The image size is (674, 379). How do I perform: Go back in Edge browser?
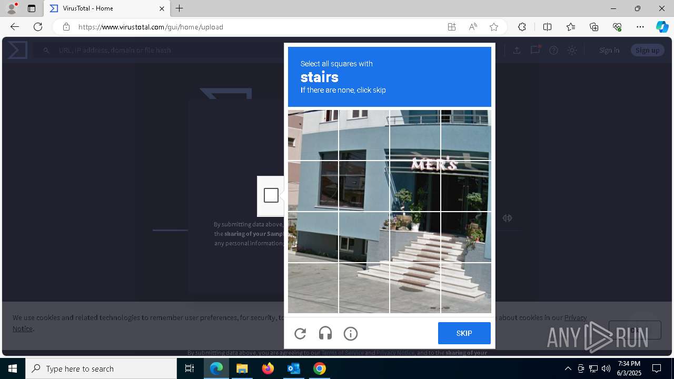click(15, 27)
